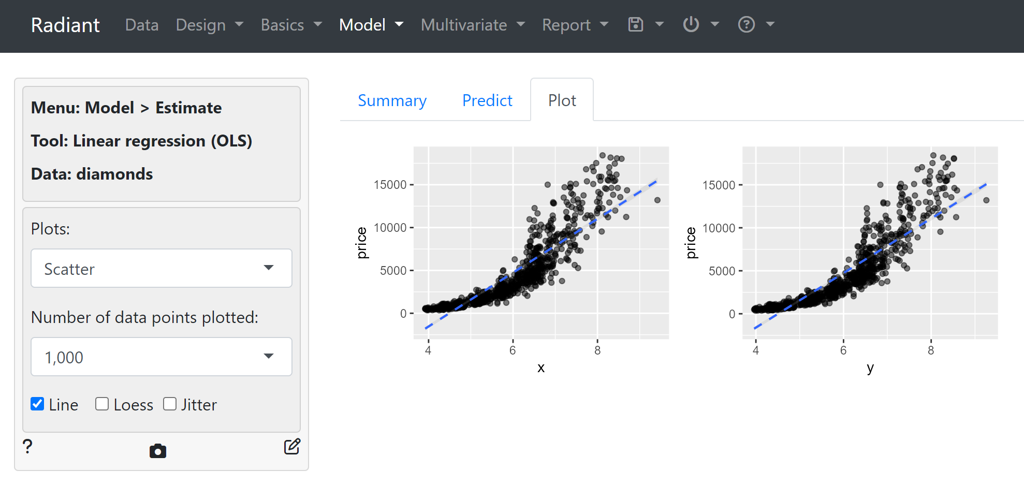The image size is (1024, 485).
Task: Switch to the Predict tab
Action: [x=487, y=100]
